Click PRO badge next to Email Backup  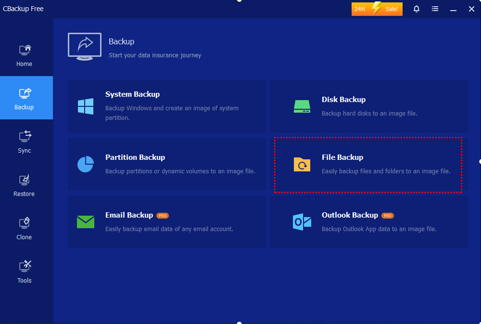[x=163, y=216]
